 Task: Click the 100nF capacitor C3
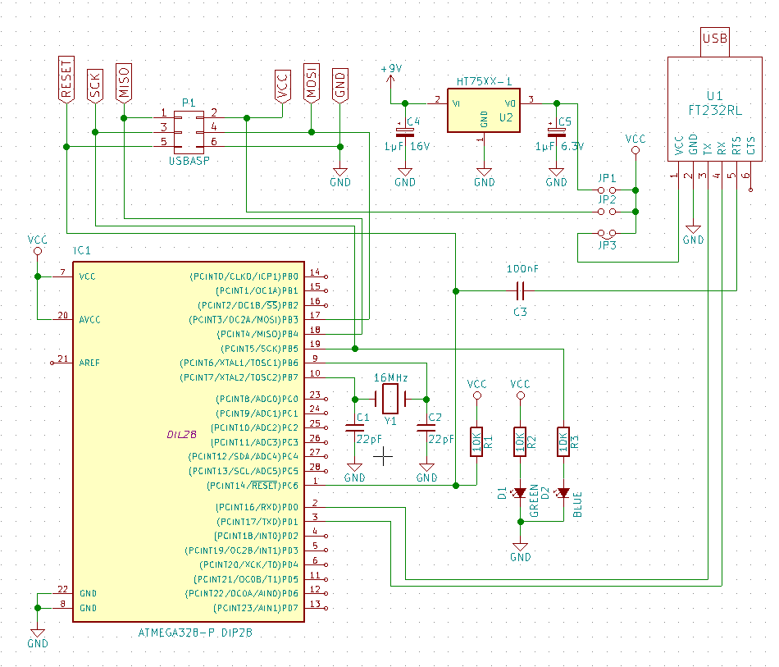520,290
